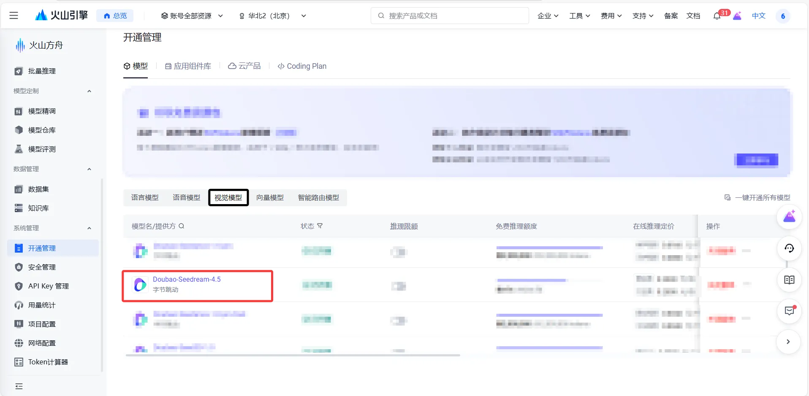Click the 火山引擎 logo
The height and width of the screenshot is (396, 809).
61,15
